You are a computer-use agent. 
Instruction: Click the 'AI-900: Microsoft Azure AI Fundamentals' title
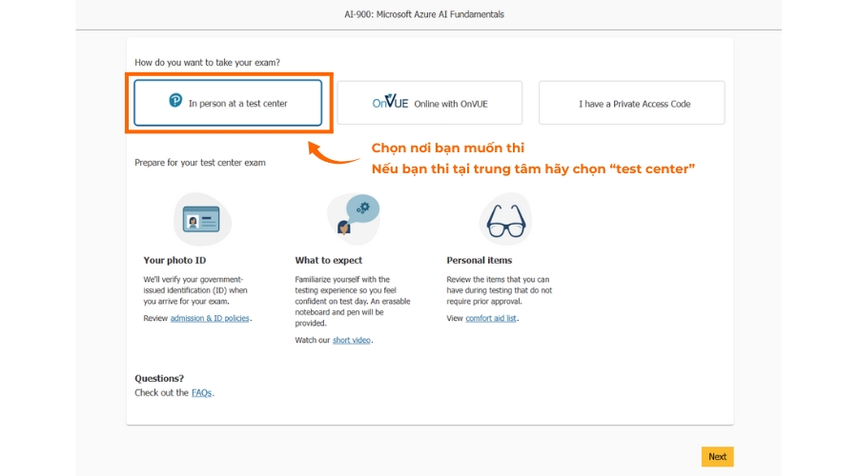(x=424, y=14)
